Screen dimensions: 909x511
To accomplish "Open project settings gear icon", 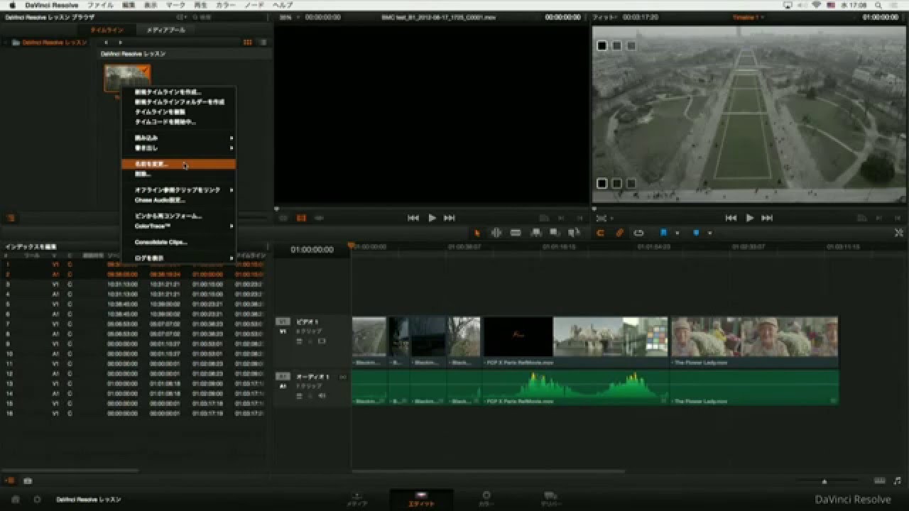I will click(37, 499).
